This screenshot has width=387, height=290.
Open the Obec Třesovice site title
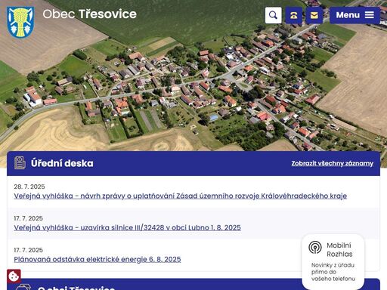(89, 14)
